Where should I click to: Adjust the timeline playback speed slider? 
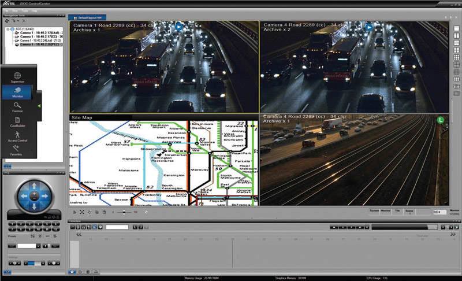[x=405, y=227]
